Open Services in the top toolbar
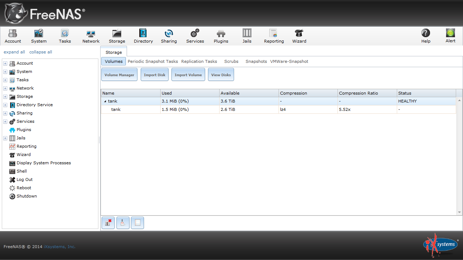 pyautogui.click(x=195, y=36)
